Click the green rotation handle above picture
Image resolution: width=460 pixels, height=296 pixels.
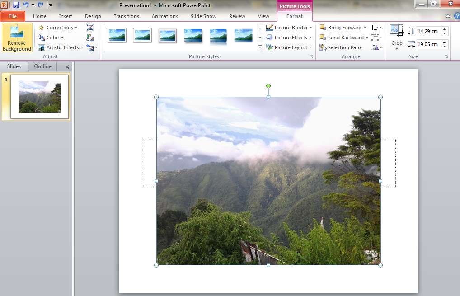pyautogui.click(x=268, y=86)
